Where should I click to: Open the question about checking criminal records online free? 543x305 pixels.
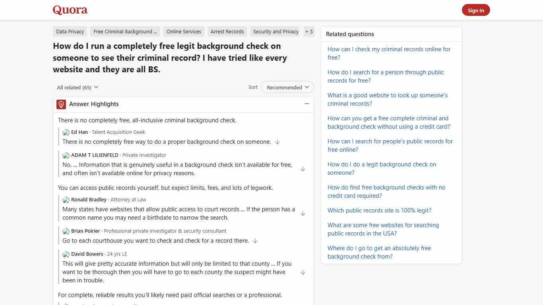click(x=388, y=53)
